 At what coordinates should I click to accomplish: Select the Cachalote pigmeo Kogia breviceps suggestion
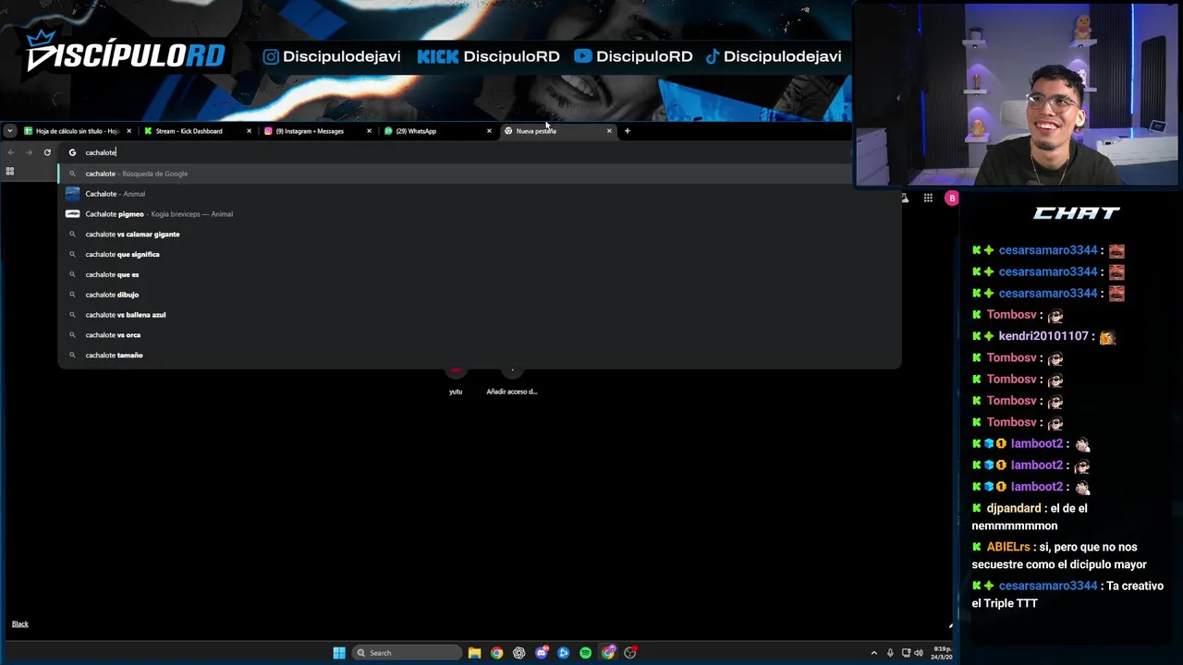click(480, 214)
